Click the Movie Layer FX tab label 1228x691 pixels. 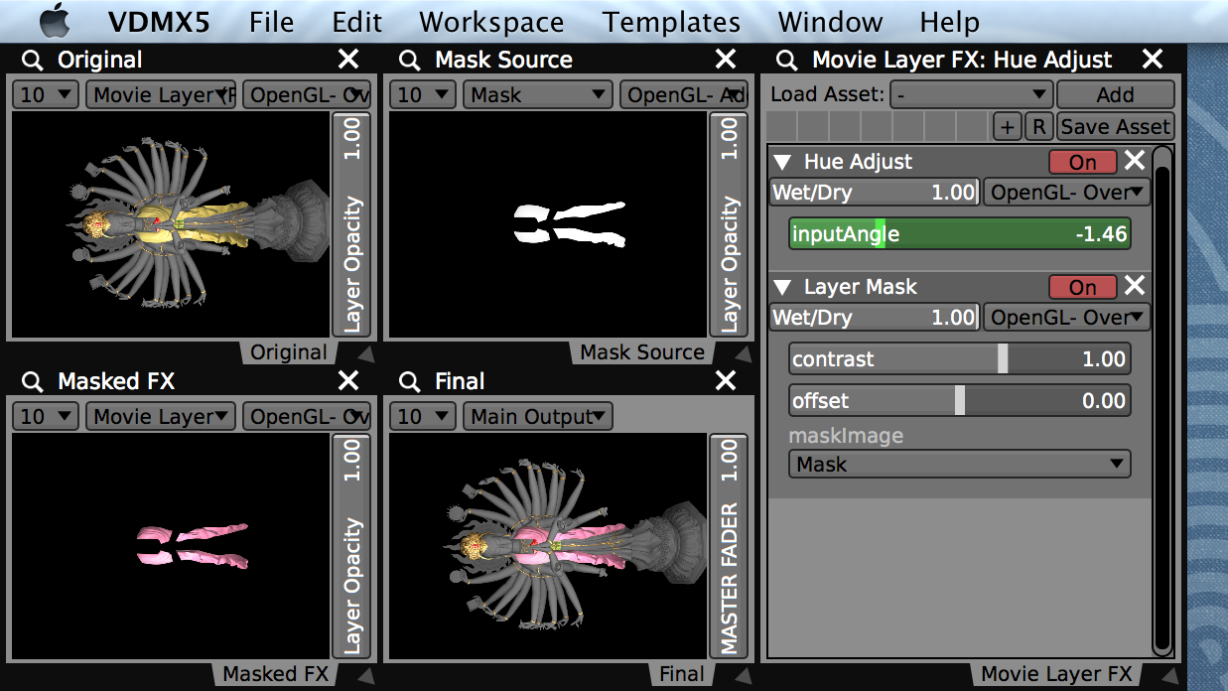click(1056, 674)
